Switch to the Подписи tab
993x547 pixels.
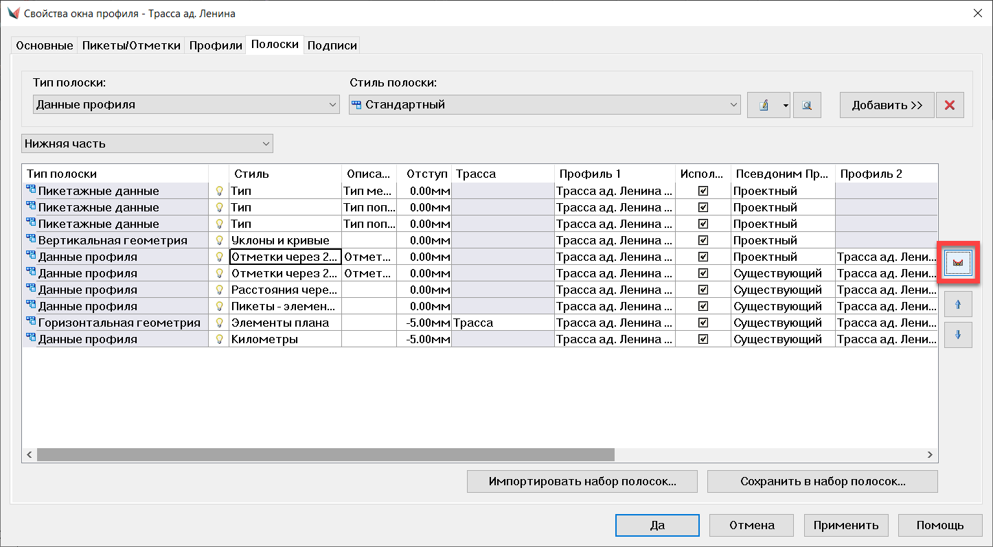pyautogui.click(x=332, y=46)
